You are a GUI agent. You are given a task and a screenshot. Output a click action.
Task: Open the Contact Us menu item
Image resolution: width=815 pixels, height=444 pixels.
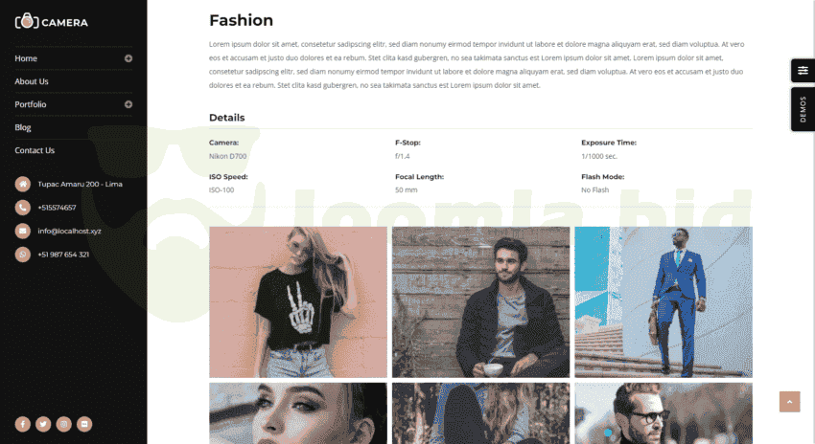tap(35, 150)
